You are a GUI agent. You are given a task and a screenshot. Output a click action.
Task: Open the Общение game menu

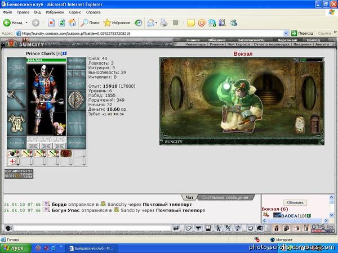click(217, 40)
